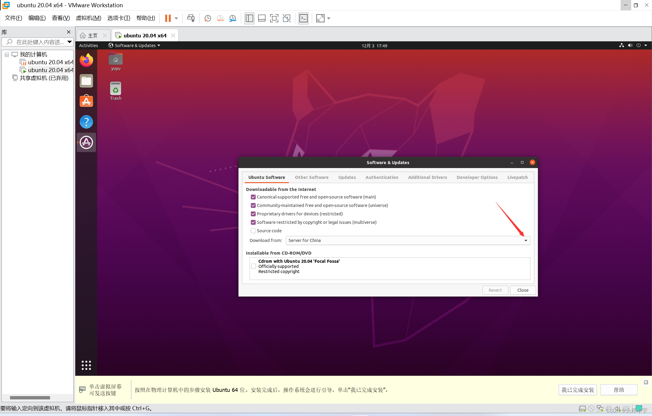This screenshot has width=652, height=416.
Task: Open the Software & Updates app menu
Action: 134,46
